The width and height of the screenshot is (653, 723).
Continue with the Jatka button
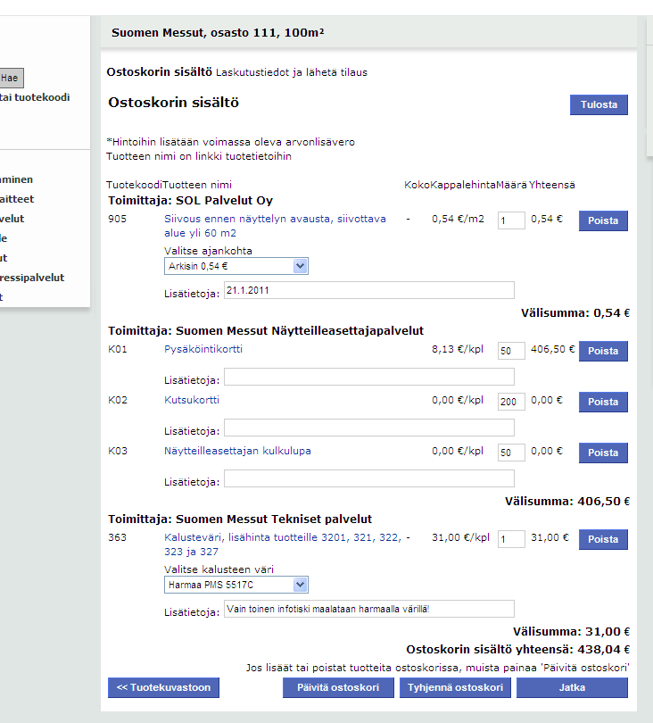tap(573, 687)
